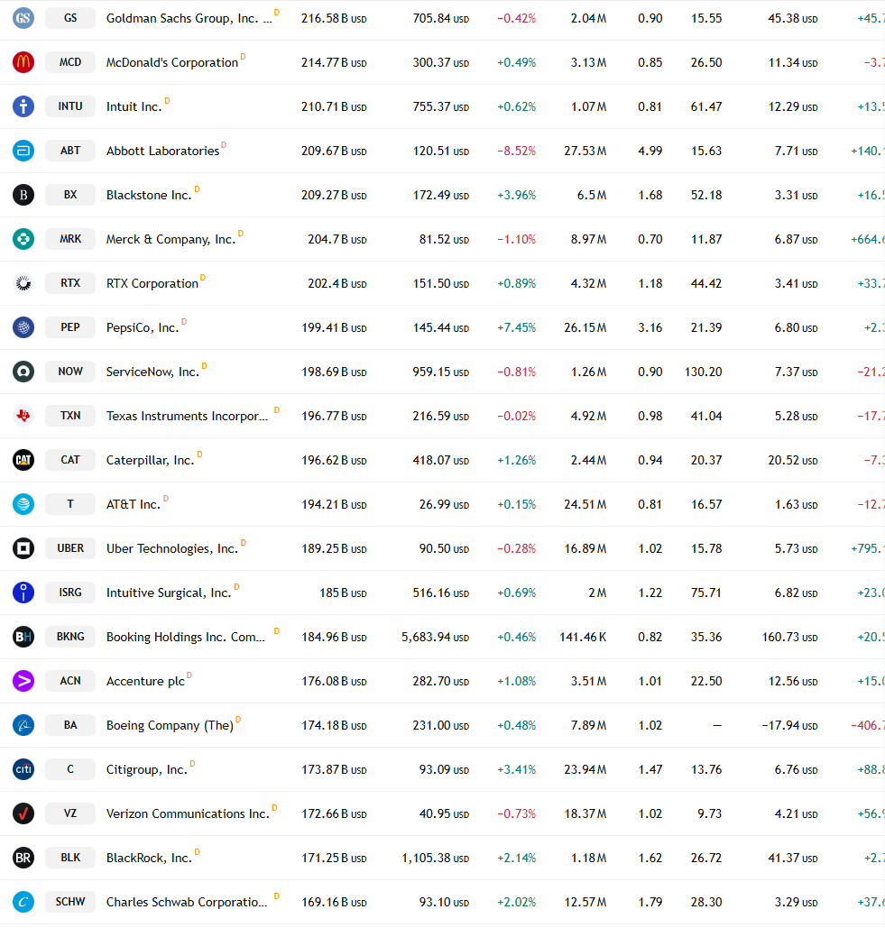Open the INTU ticker symbol
The width and height of the screenshot is (885, 928).
(x=70, y=106)
